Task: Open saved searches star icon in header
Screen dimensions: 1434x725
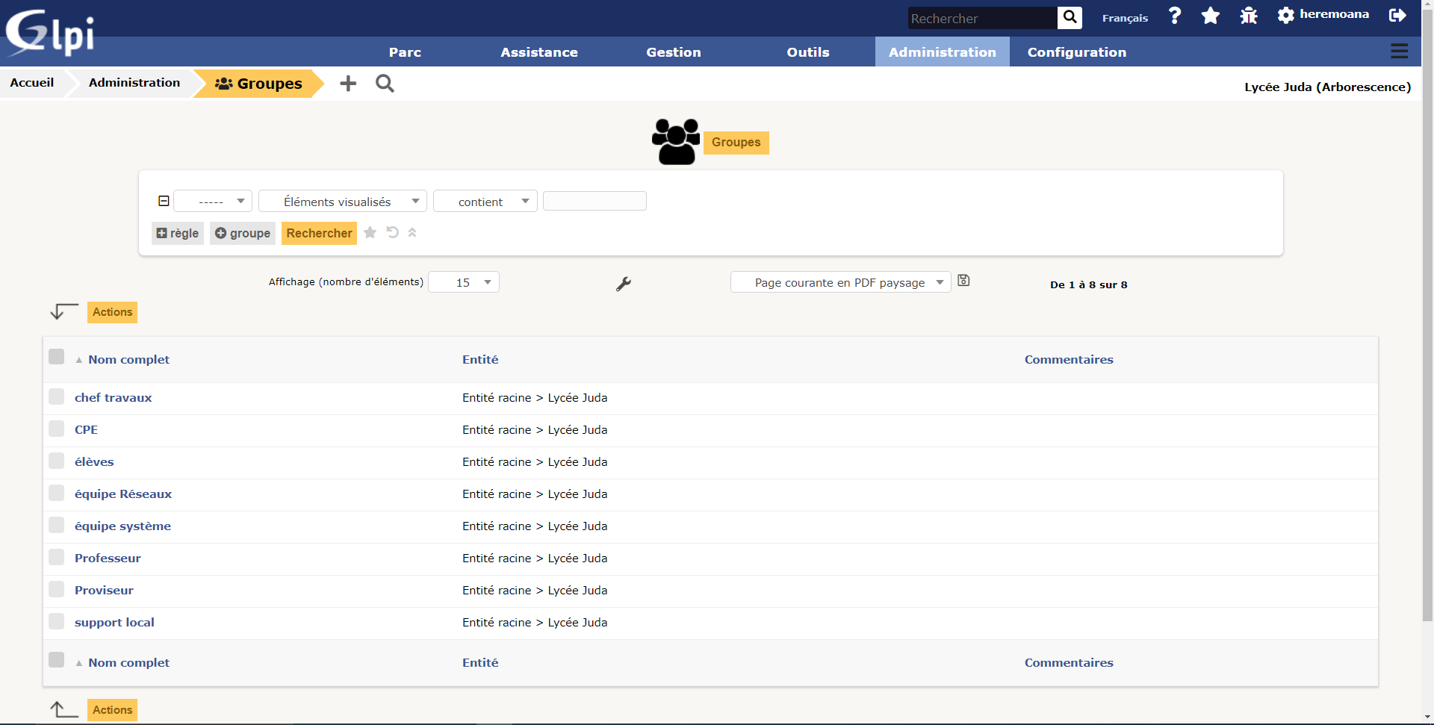Action: click(x=1211, y=16)
